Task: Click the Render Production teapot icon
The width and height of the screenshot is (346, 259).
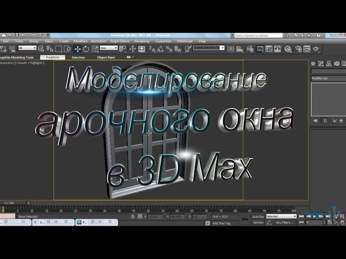Action: point(316,49)
